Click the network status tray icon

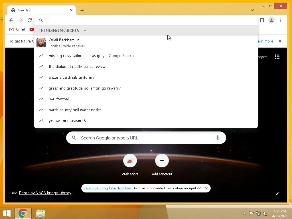pos(258,214)
